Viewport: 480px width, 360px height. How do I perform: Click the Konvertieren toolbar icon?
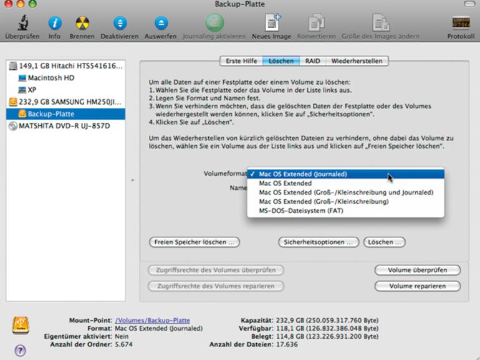click(x=317, y=22)
